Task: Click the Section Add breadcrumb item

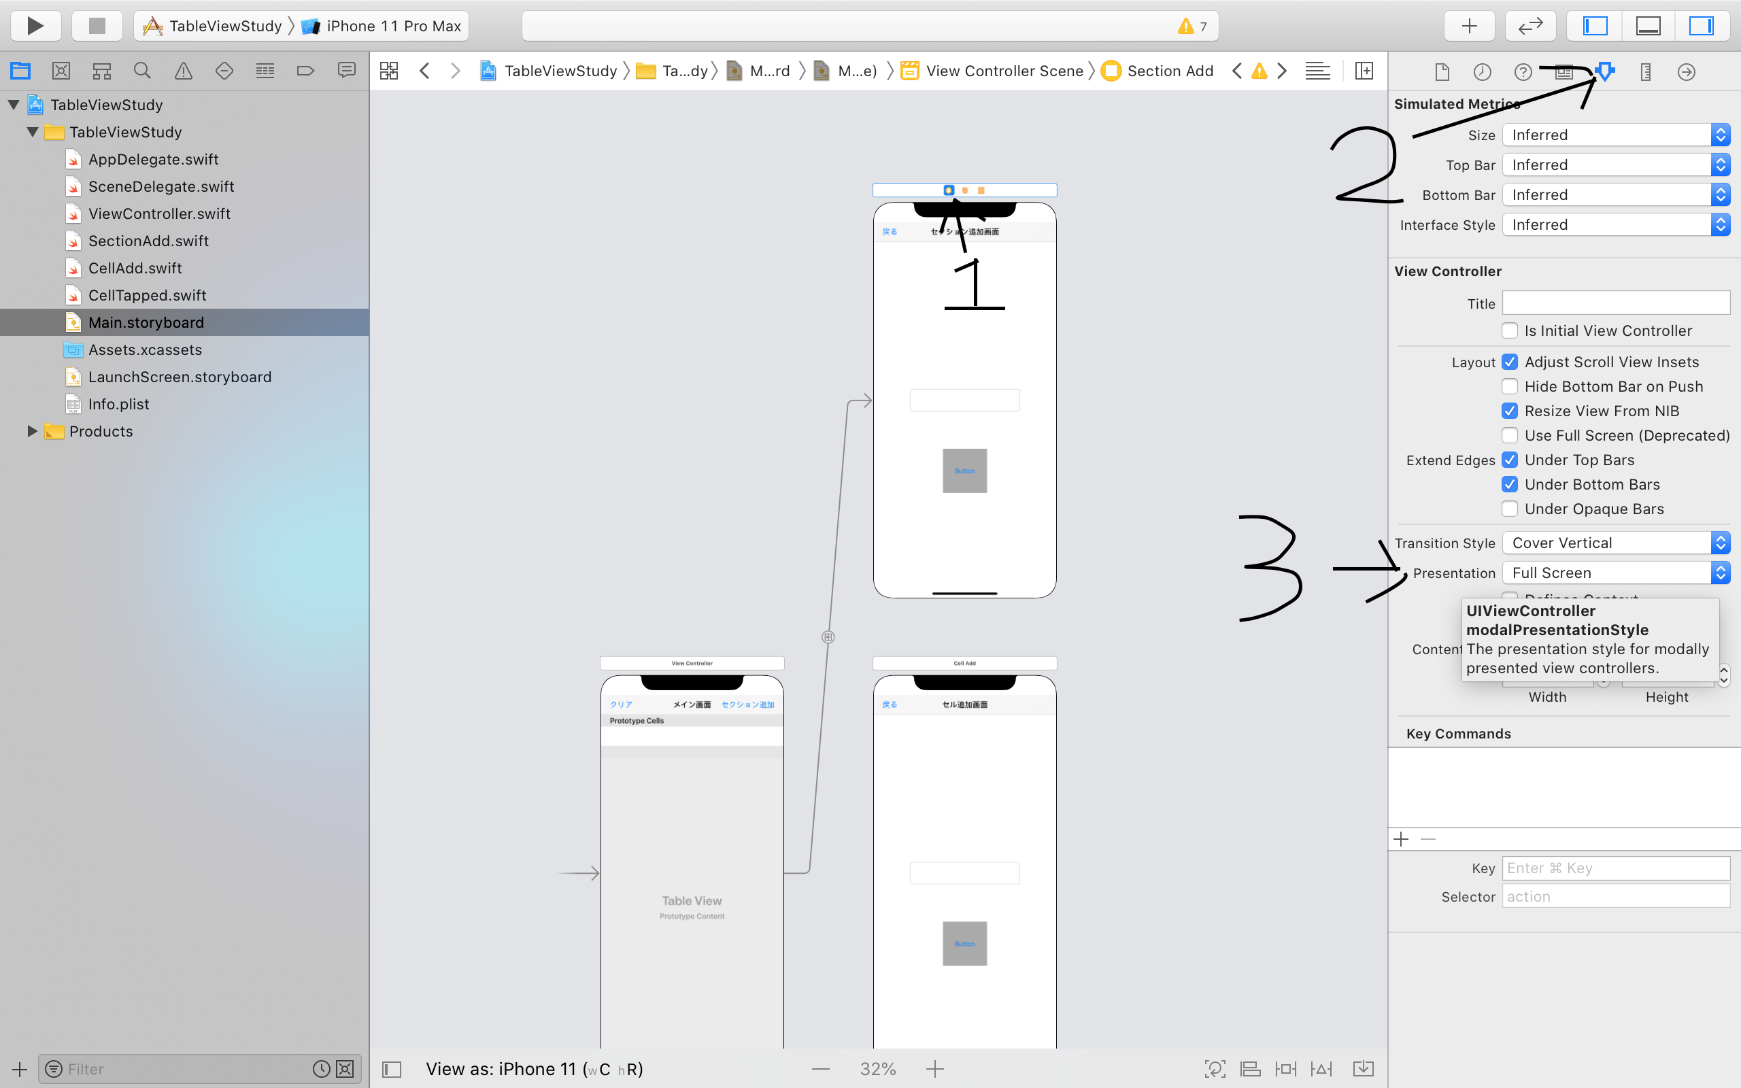Action: pos(1169,71)
